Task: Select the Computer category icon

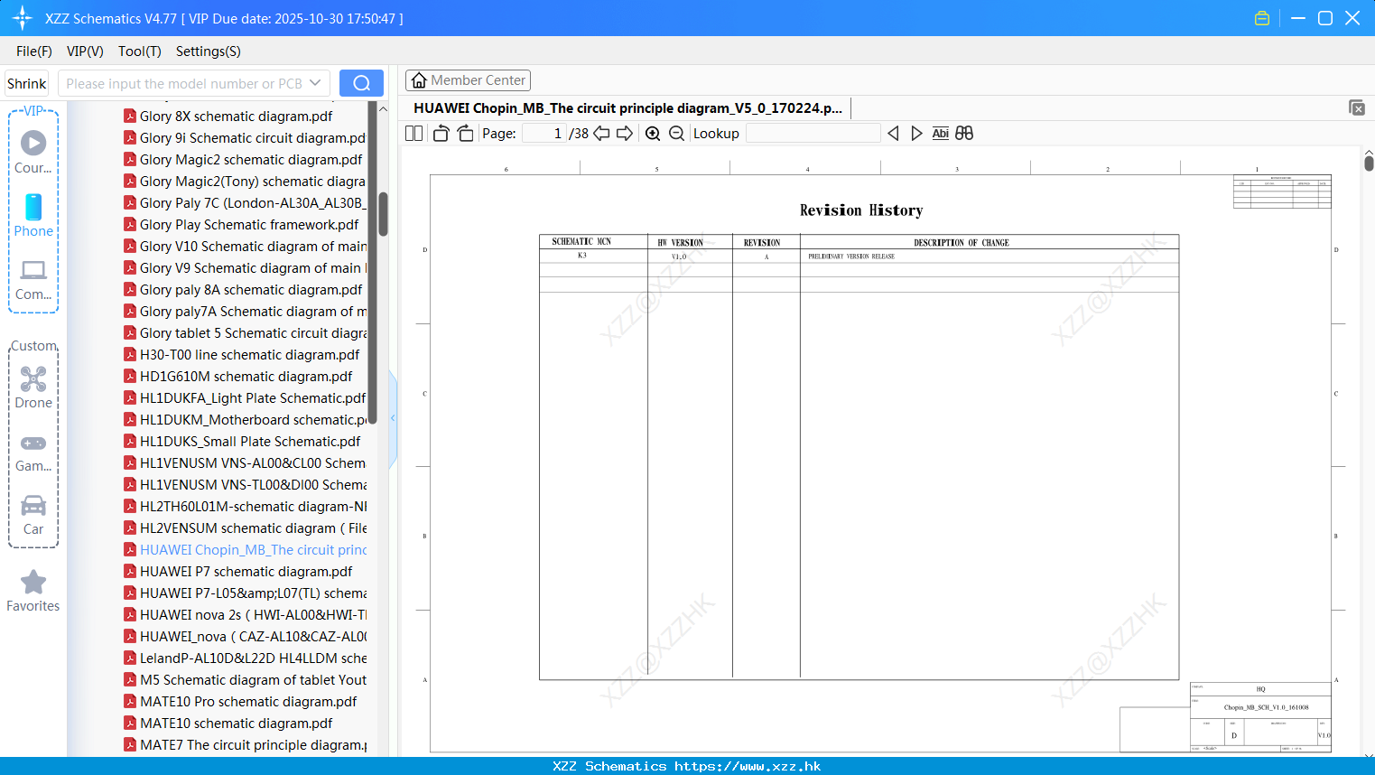Action: (x=33, y=279)
